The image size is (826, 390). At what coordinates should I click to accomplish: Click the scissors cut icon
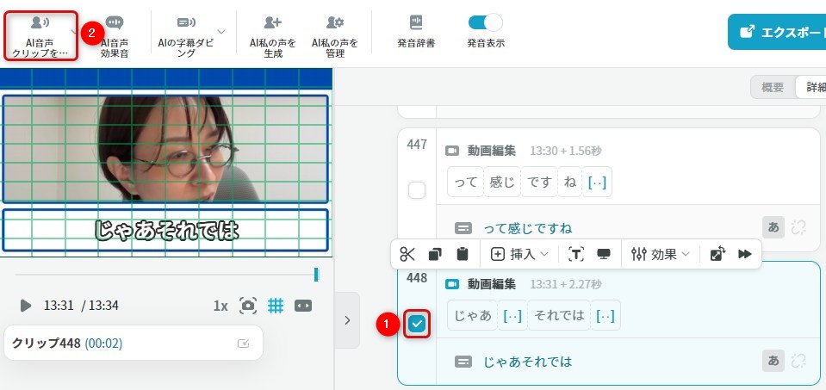(x=408, y=254)
